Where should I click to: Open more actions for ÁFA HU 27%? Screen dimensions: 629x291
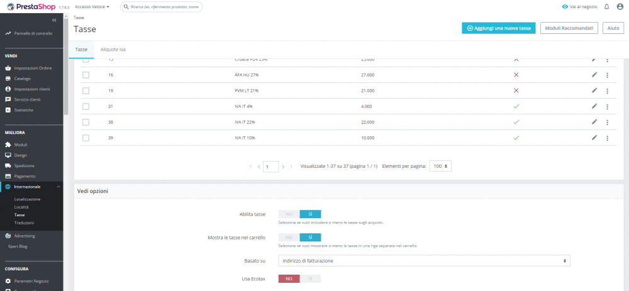tap(607, 75)
